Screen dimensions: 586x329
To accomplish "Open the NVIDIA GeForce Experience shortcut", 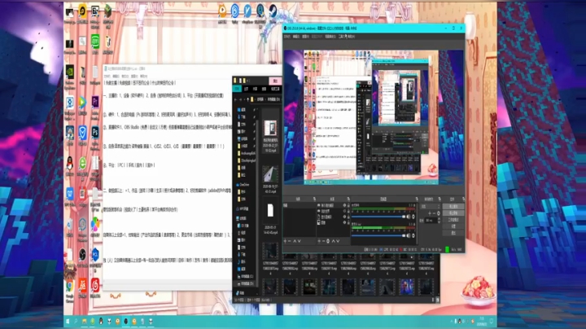I will pos(69,72).
